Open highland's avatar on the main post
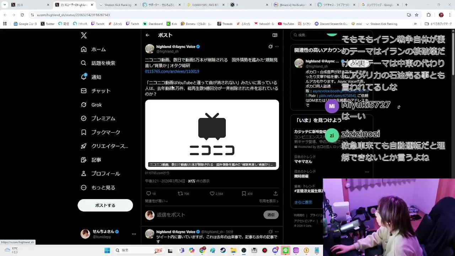Screen dimensions: 455x256 click(x=150, y=49)
